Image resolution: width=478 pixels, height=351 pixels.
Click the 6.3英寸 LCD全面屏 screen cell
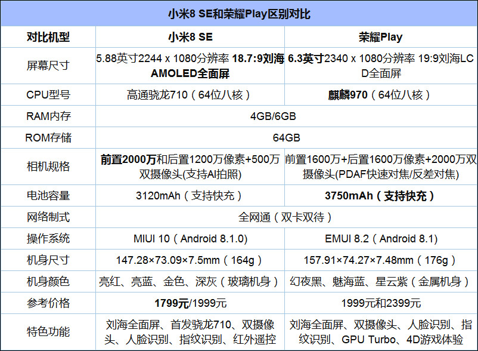[381, 66]
